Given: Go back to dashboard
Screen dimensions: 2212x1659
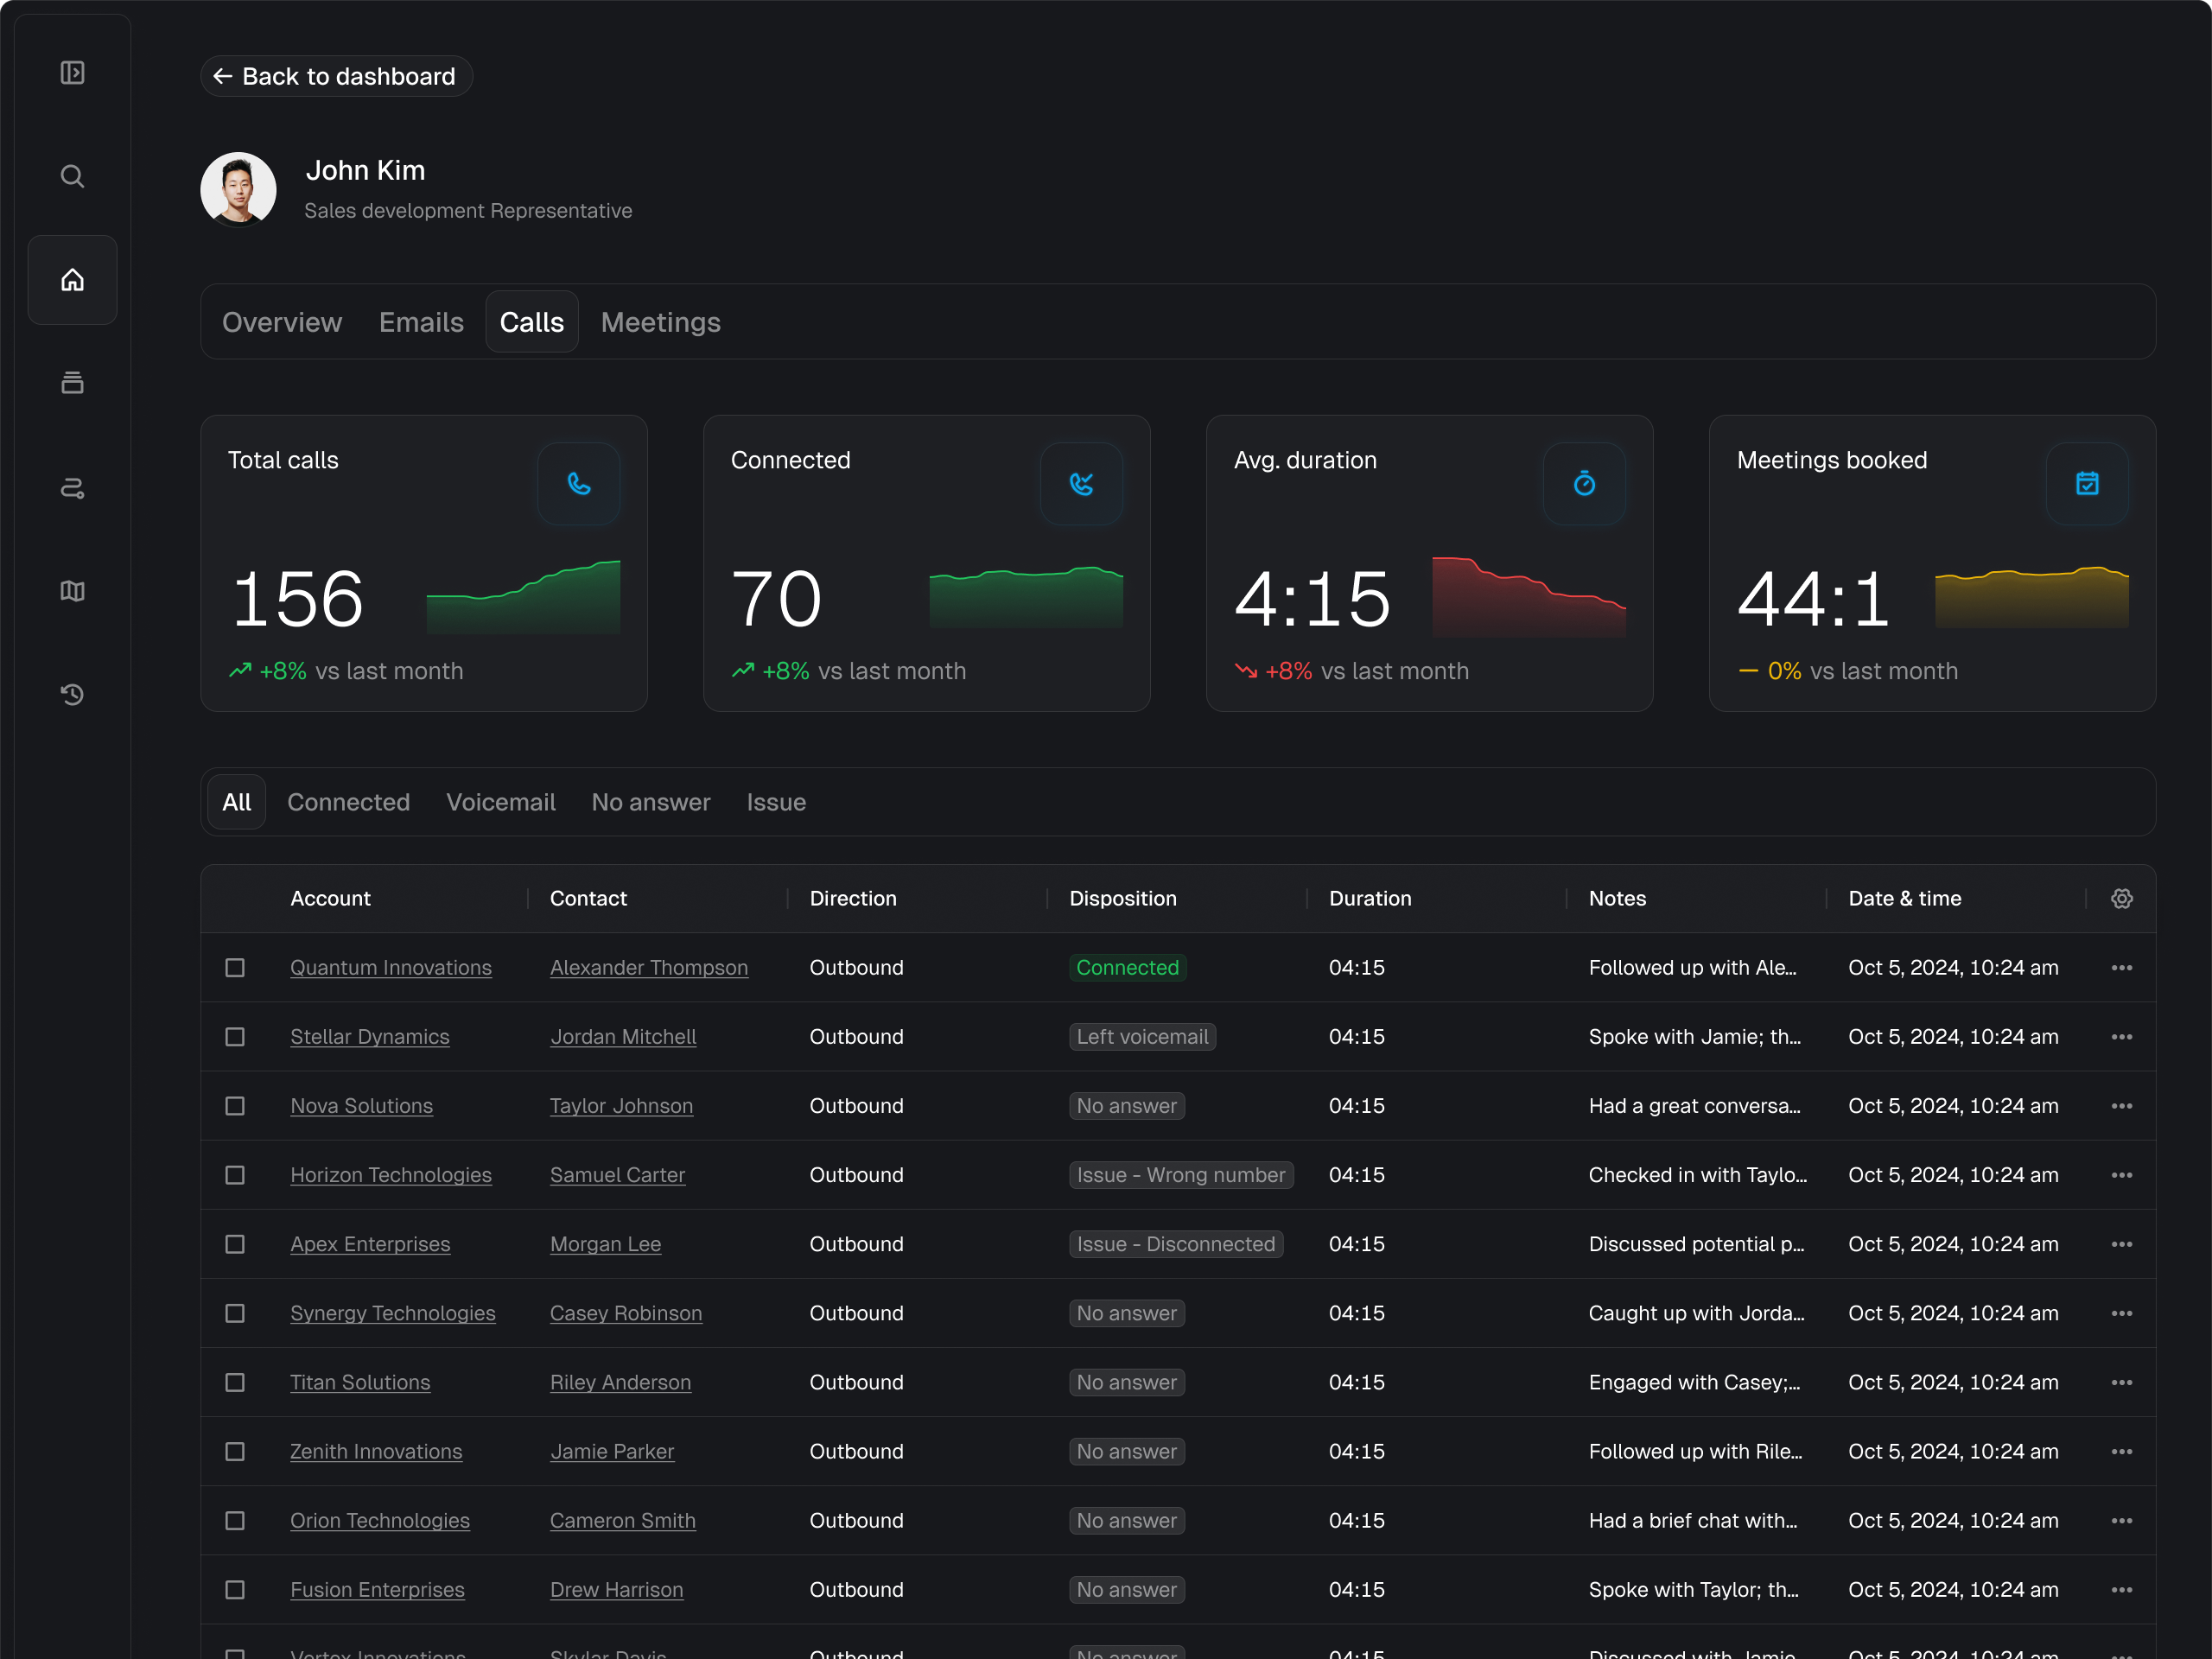Looking at the screenshot, I should [x=336, y=76].
